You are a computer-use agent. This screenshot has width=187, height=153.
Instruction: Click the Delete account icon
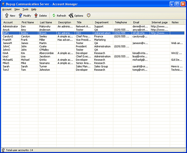(36, 16)
